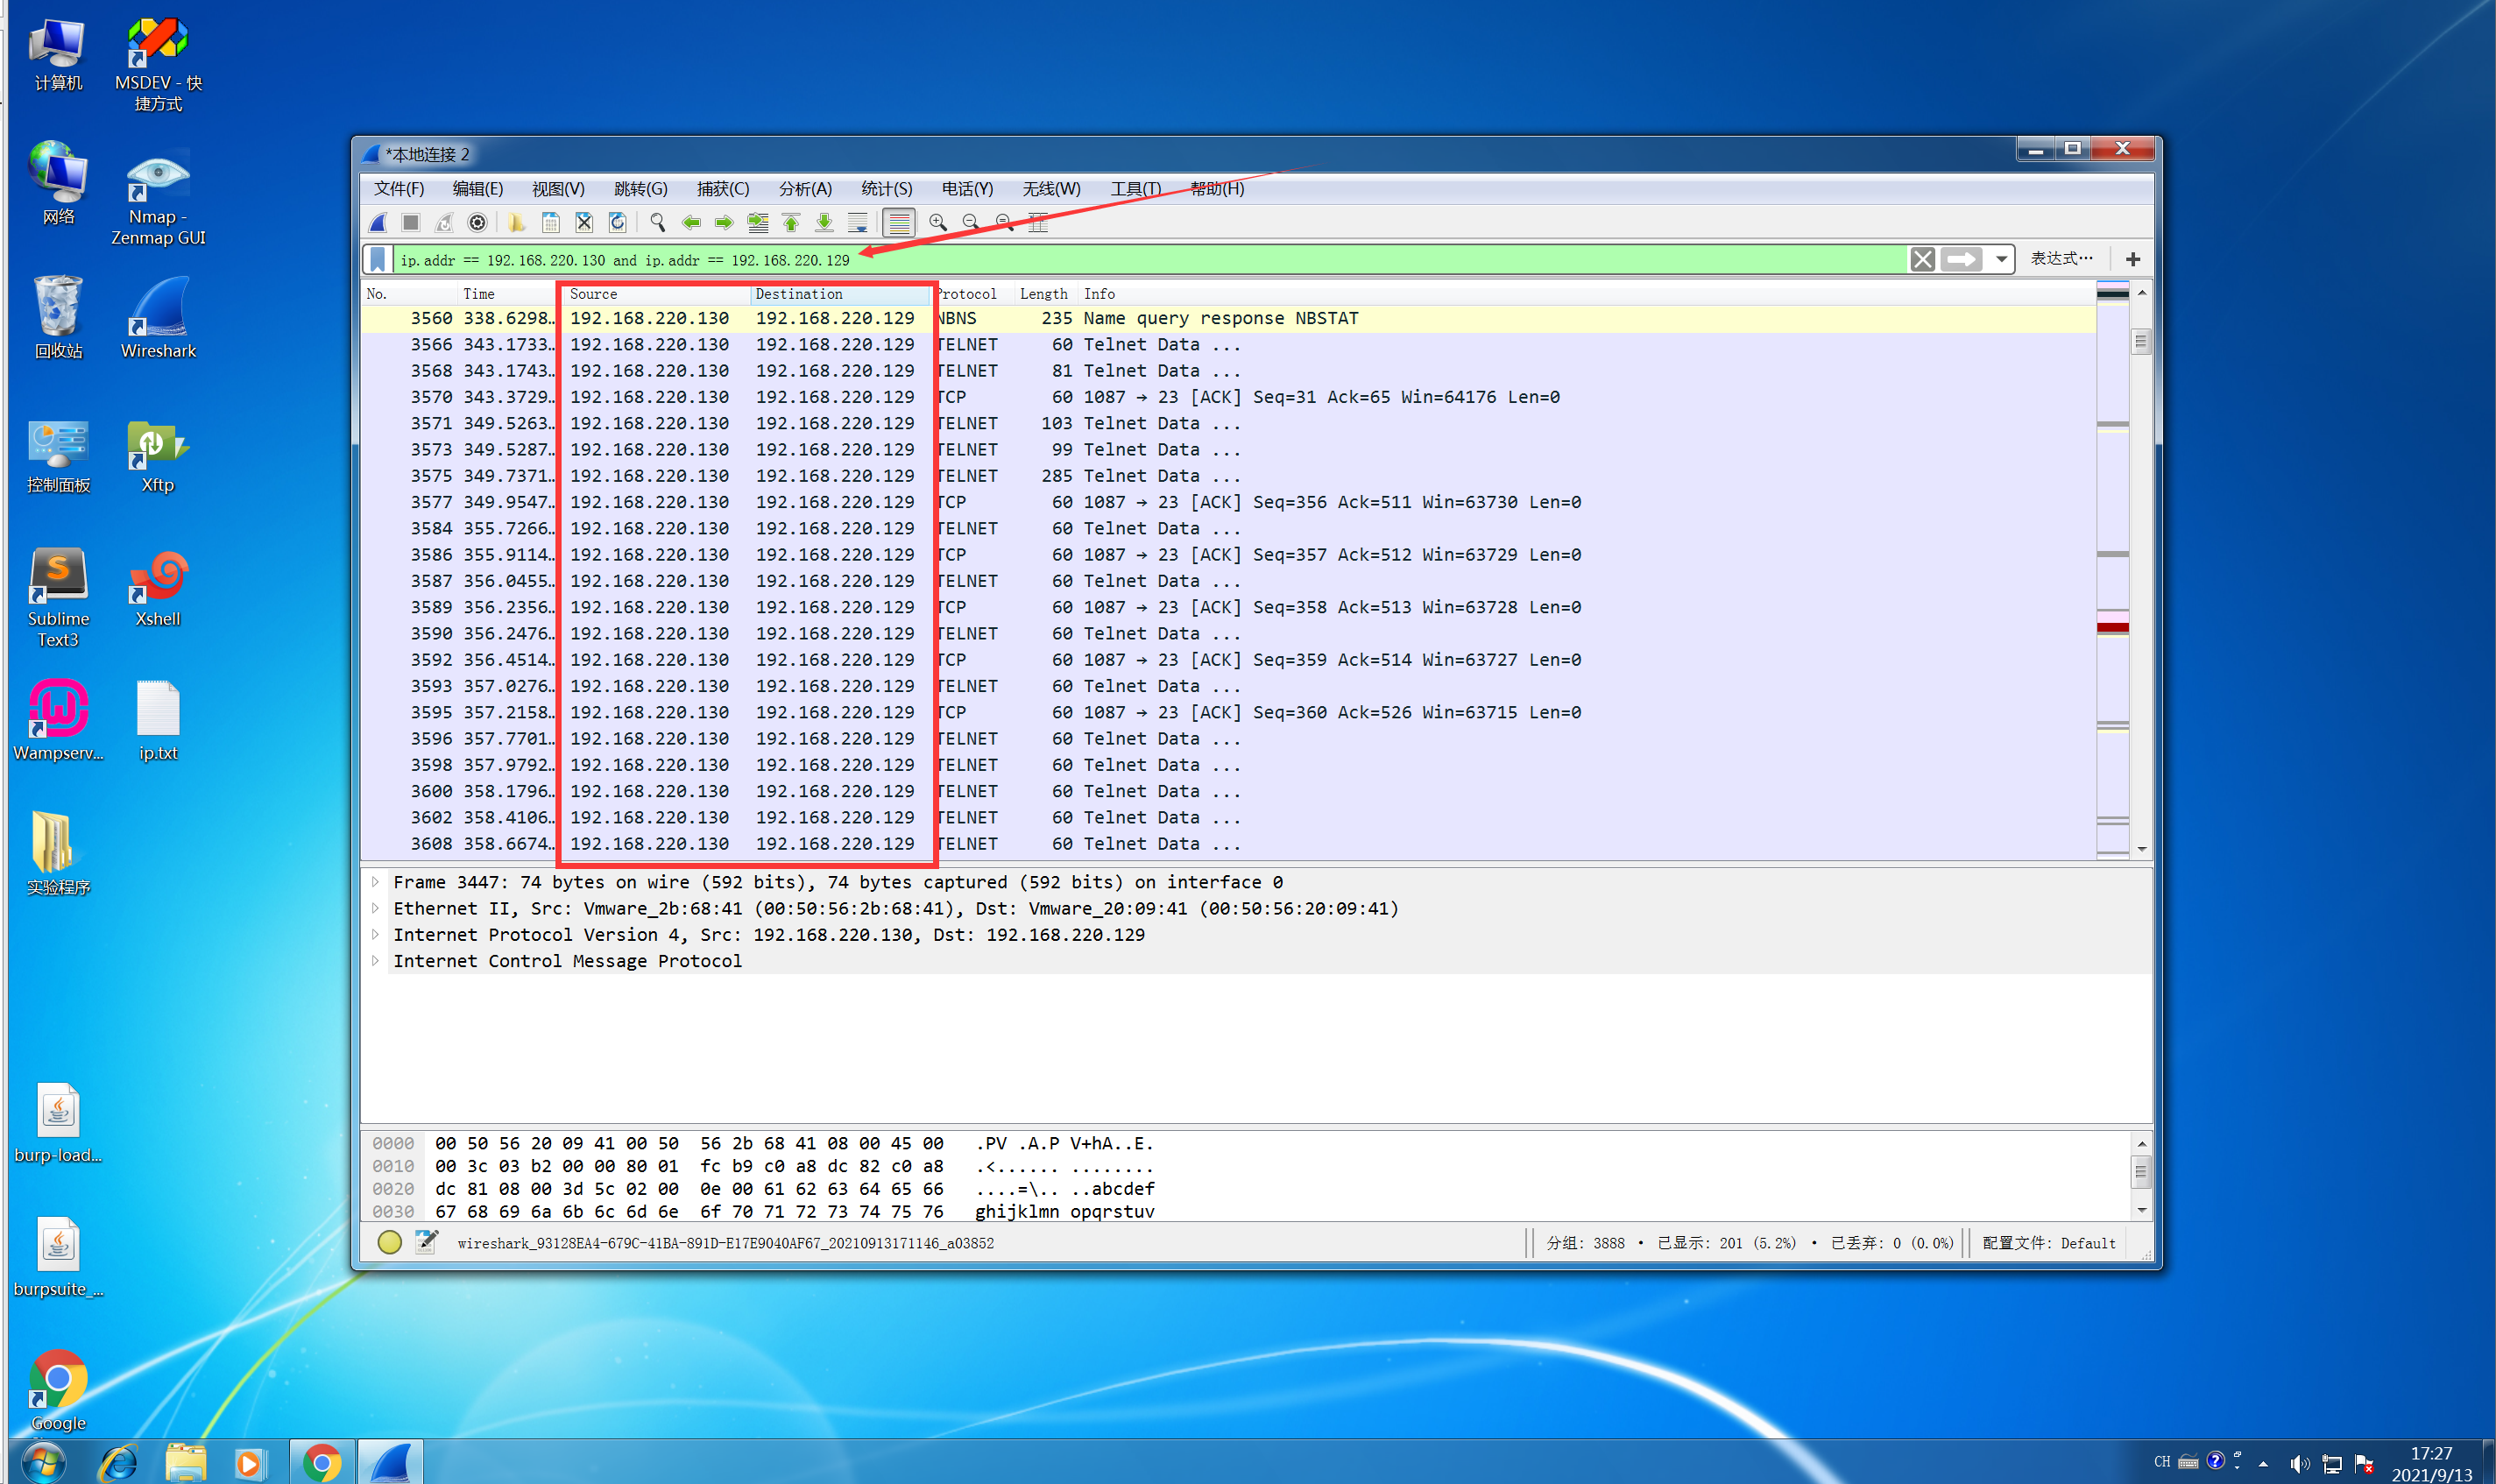
Task: Sort by the Info column header
Action: (x=1585, y=294)
